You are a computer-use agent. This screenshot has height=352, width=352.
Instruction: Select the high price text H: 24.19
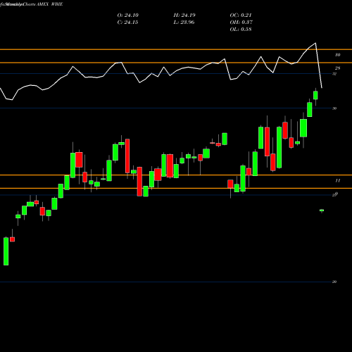tap(184, 15)
